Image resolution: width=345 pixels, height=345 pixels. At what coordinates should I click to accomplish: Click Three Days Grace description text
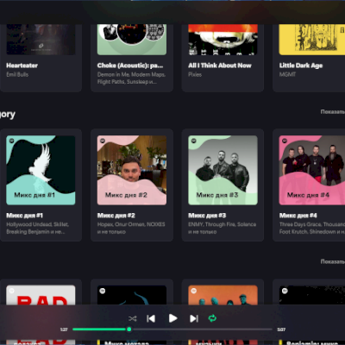point(312,228)
